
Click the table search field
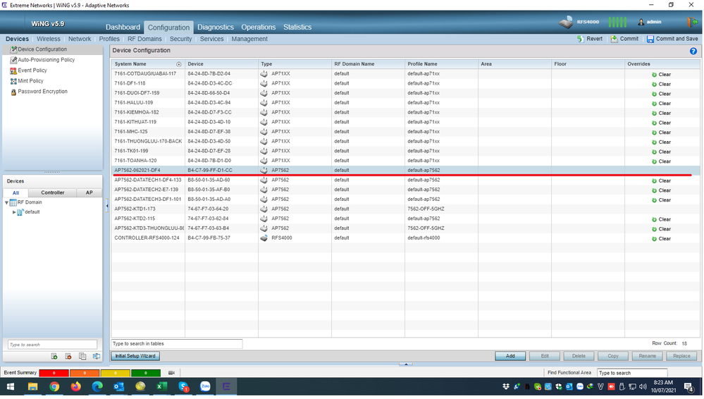click(176, 344)
